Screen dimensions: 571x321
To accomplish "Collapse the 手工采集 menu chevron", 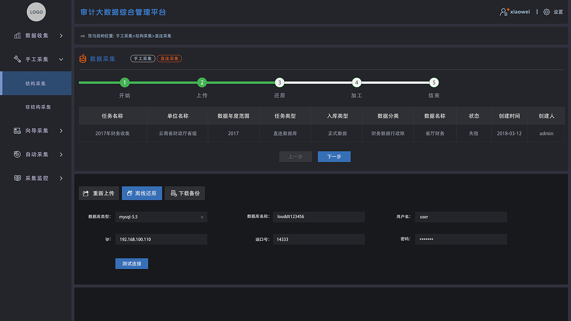I will (x=61, y=59).
